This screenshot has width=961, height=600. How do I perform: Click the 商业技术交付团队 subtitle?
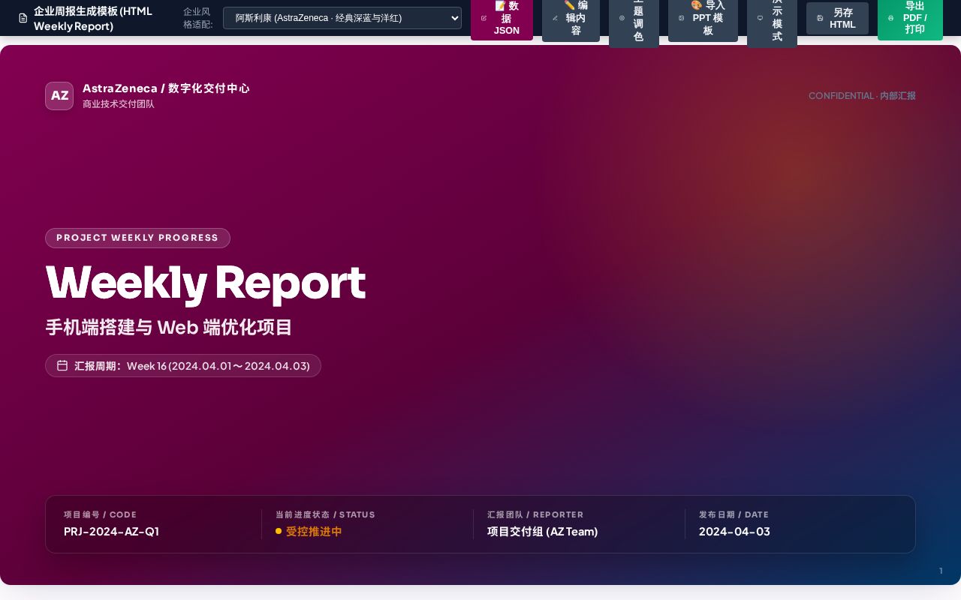coord(119,104)
